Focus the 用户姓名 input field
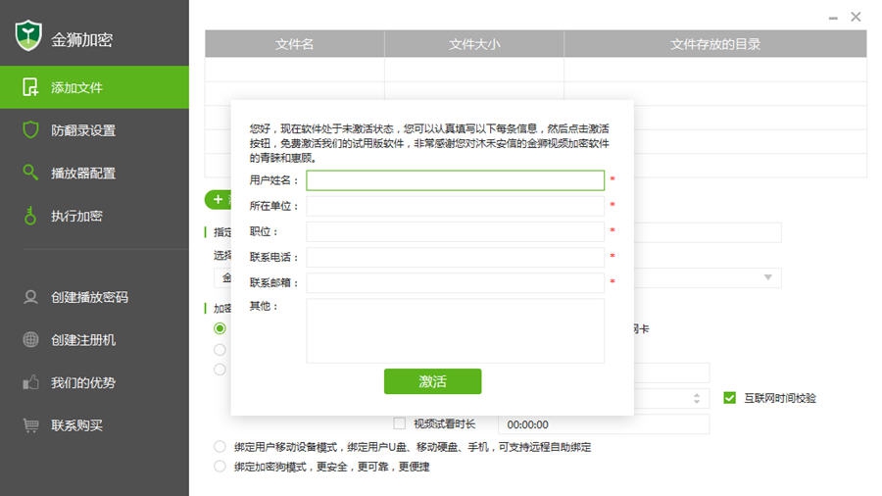882x496 pixels. click(455, 180)
